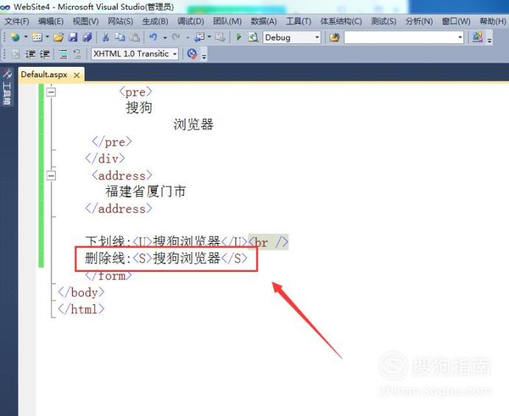Screen dimensions: 509x416
Task: Open the 网站(S) menu
Action: [121, 21]
